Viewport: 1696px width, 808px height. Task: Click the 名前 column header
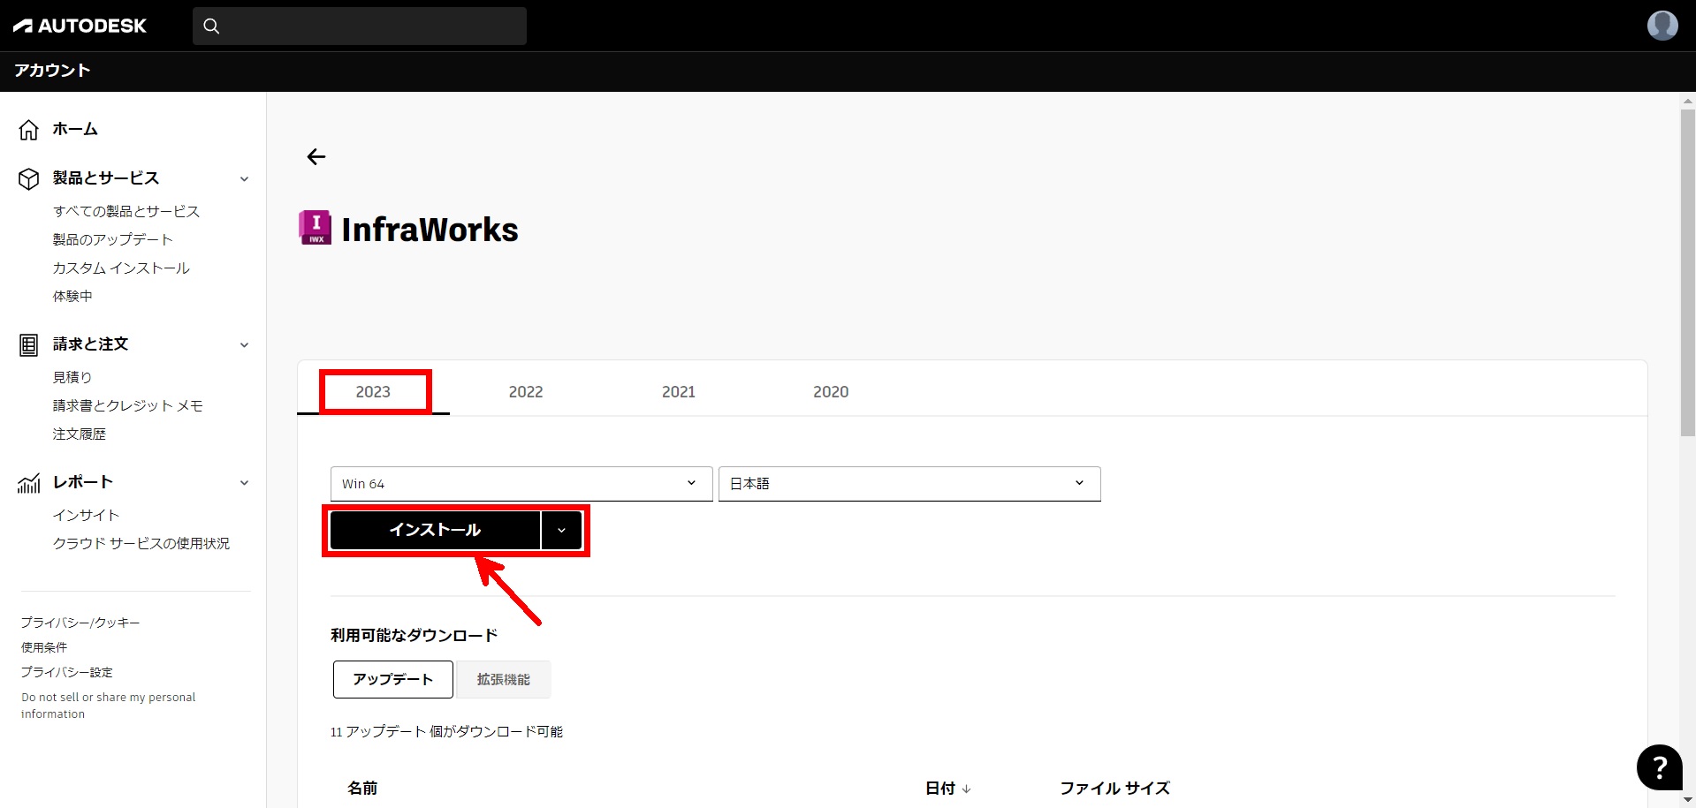pos(362,788)
